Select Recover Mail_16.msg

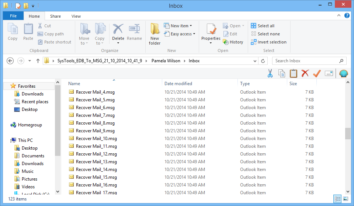tap(96, 185)
